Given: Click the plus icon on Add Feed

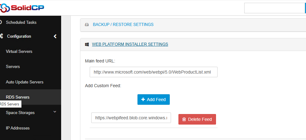Looking at the screenshot, I should point(143,100).
